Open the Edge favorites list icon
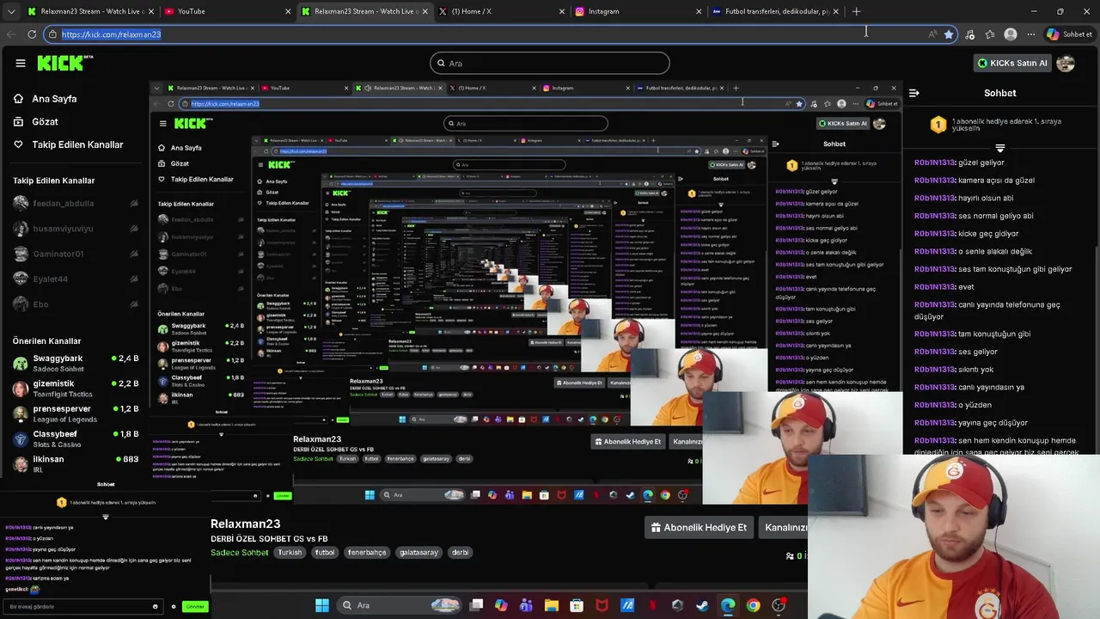 coord(990,34)
